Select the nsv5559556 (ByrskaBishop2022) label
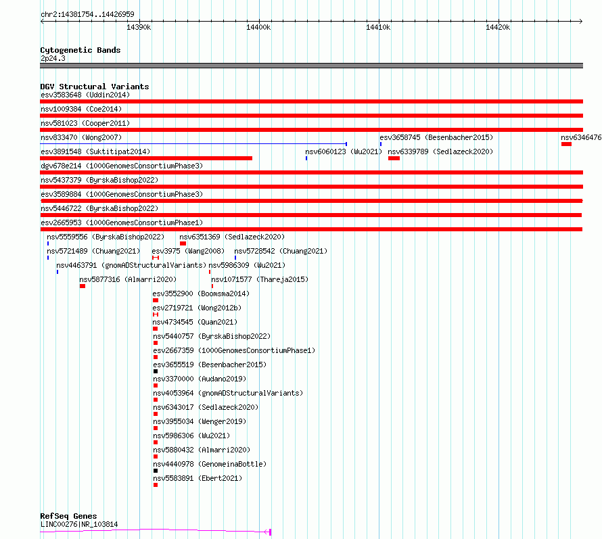 coord(106,237)
